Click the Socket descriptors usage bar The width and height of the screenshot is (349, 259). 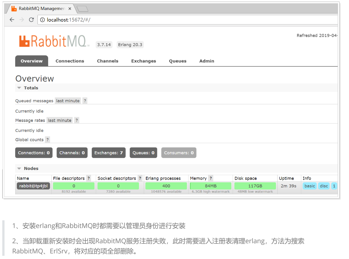point(118,186)
